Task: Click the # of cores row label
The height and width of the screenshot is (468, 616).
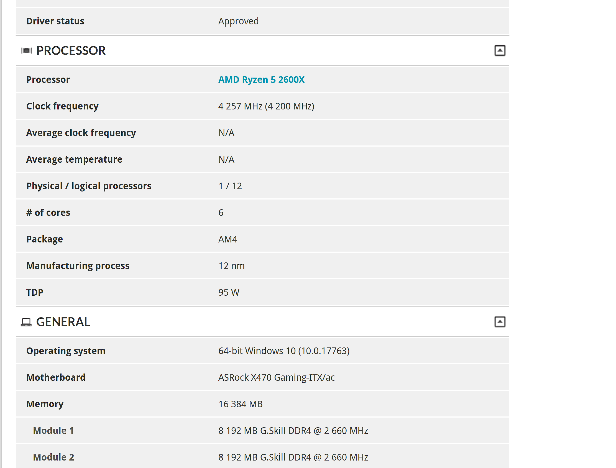Action: click(48, 213)
